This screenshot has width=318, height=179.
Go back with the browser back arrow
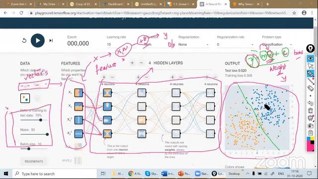pos(5,13)
